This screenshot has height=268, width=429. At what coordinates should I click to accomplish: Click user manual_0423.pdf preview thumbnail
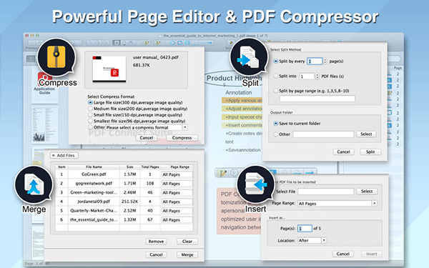click(x=109, y=69)
